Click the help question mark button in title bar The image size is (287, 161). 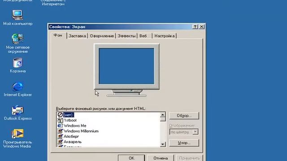(x=195, y=27)
